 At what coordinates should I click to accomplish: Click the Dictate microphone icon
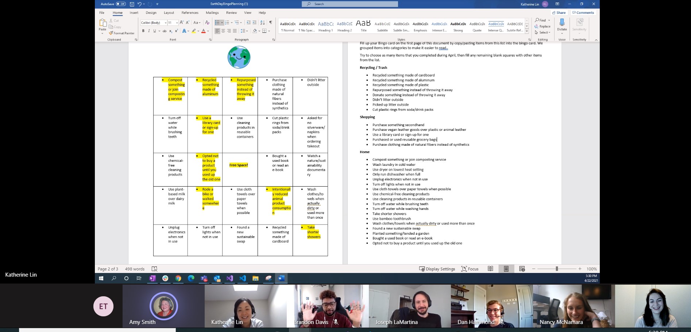tap(562, 23)
